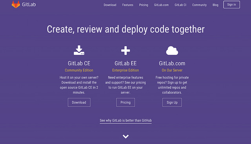Click the GitLab EE plus icon
The width and height of the screenshot is (251, 144).
(x=125, y=50)
